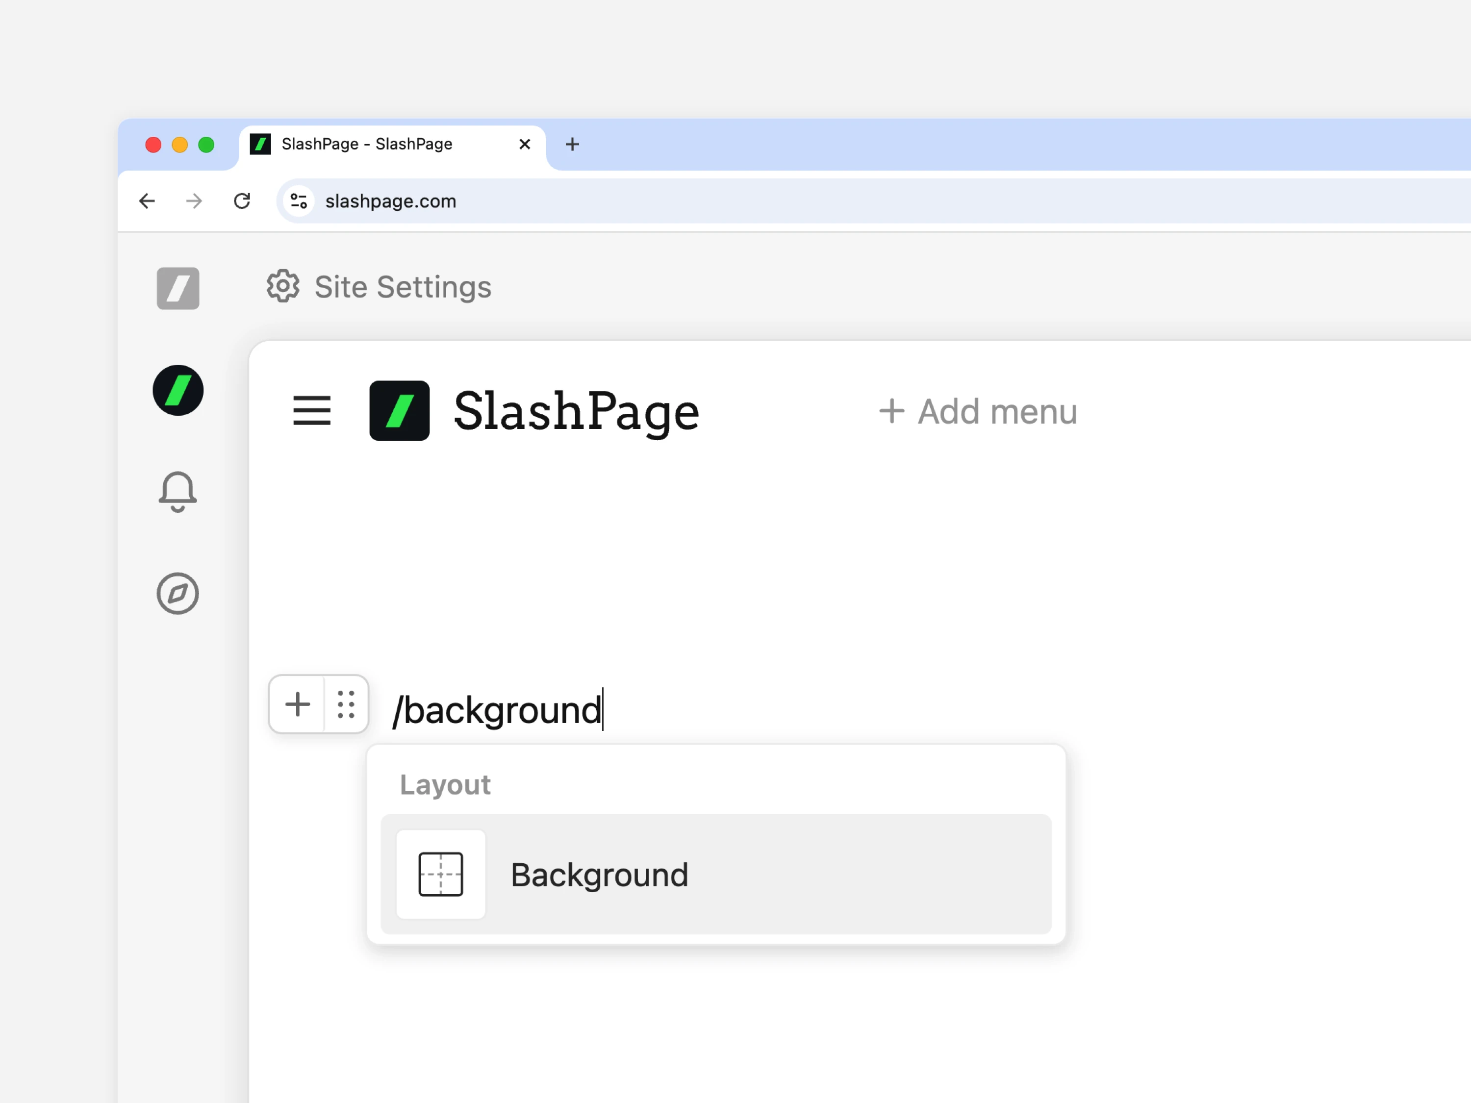This screenshot has width=1471, height=1103.
Task: Go forward in browser history
Action: (x=194, y=201)
